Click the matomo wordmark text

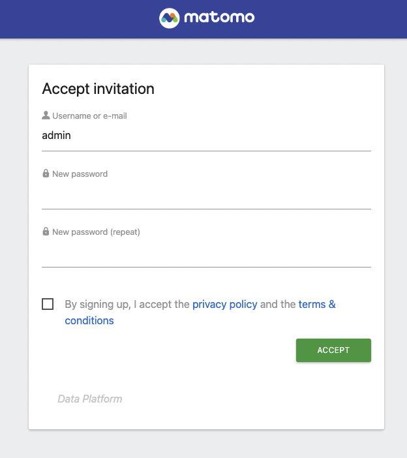pos(219,18)
